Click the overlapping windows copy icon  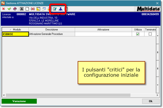[x=44, y=9]
